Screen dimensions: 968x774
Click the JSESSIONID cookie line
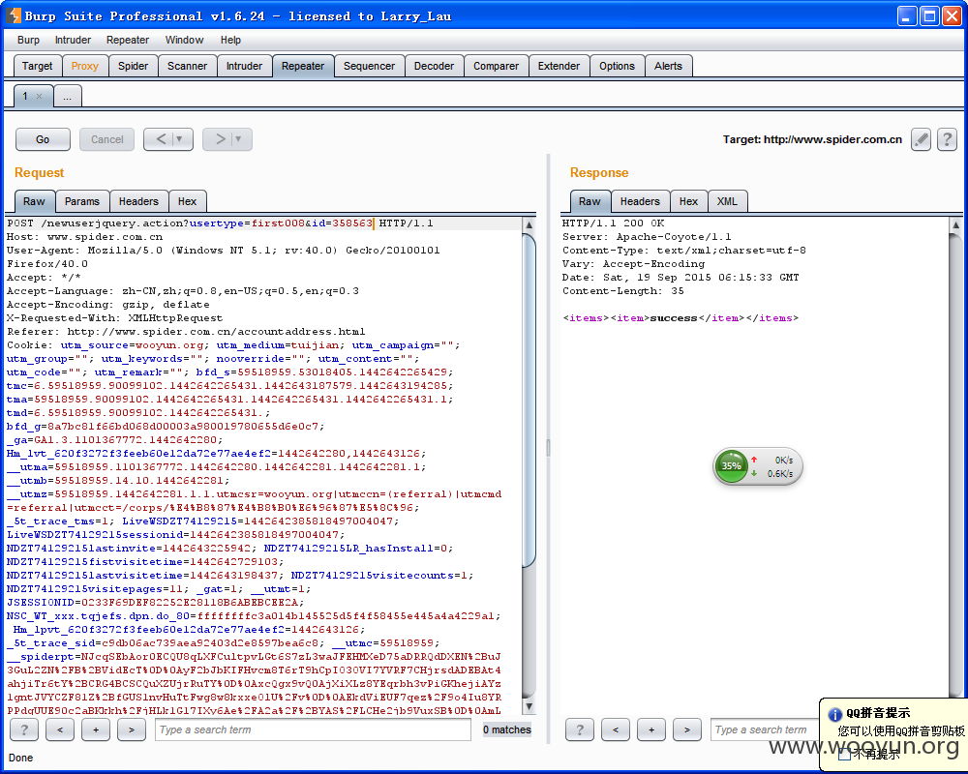point(155,603)
